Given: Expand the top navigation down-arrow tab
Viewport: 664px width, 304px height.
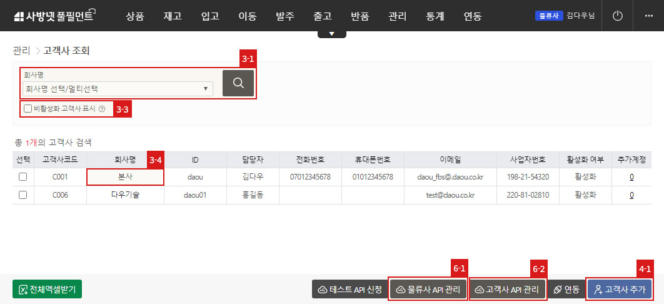Looking at the screenshot, I should (x=331, y=34).
